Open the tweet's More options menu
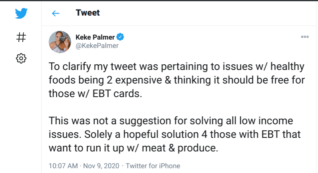The width and height of the screenshot is (318, 173). (x=305, y=37)
